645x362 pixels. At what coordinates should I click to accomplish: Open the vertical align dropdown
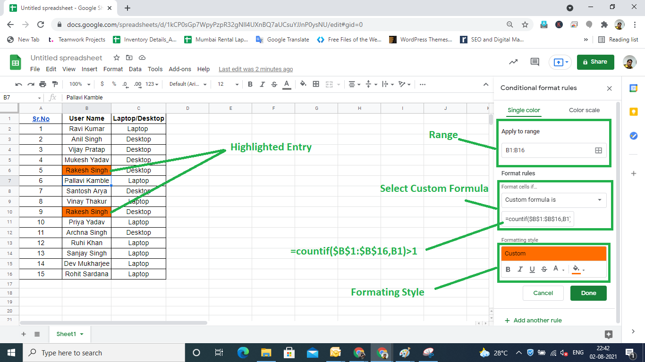pos(371,84)
